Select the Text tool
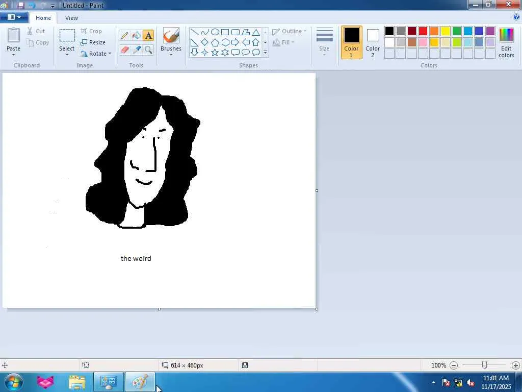This screenshot has height=392, width=522. pyautogui.click(x=148, y=35)
